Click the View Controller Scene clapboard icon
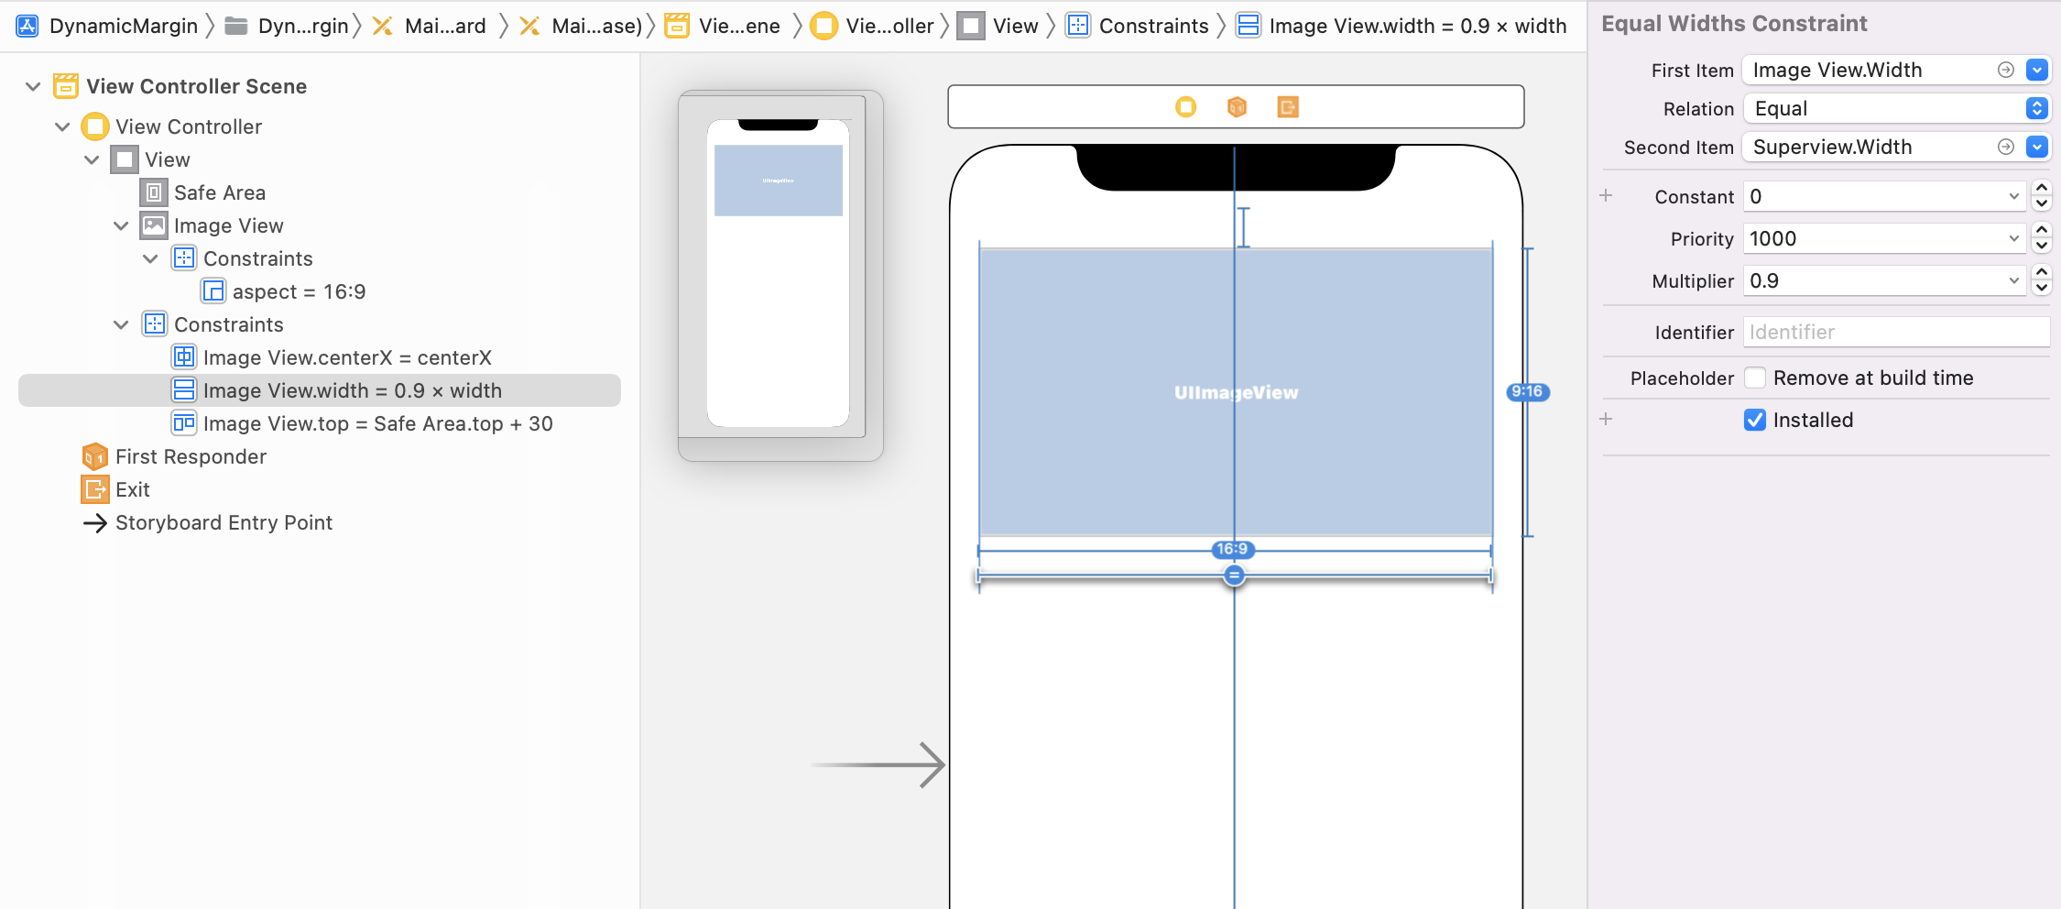Image resolution: width=2061 pixels, height=909 pixels. pos(66,86)
